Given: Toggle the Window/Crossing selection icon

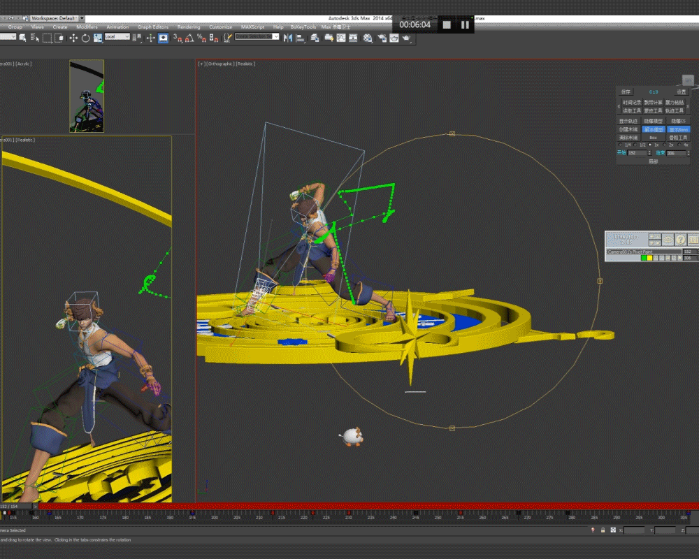Looking at the screenshot, I should pyautogui.click(x=59, y=38).
